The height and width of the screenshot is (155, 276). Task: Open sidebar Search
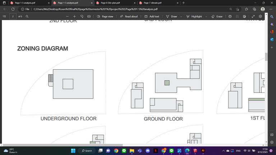[x=272, y=17]
